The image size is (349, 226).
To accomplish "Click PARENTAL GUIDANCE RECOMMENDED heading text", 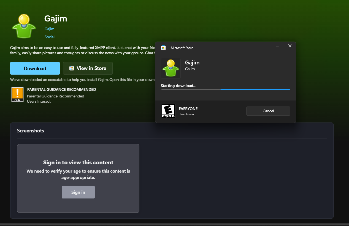I will [x=62, y=89].
